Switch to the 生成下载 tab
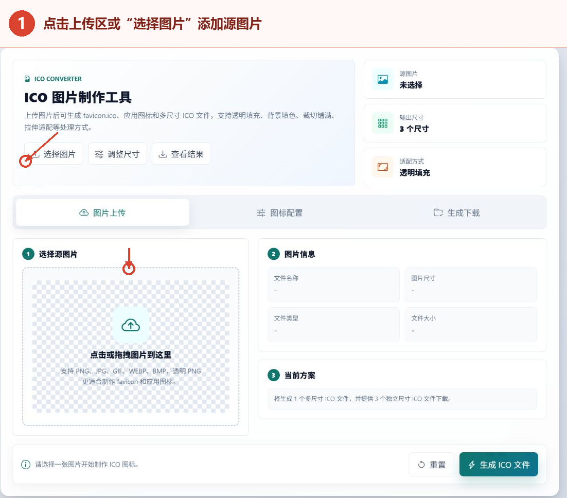 [x=456, y=212]
